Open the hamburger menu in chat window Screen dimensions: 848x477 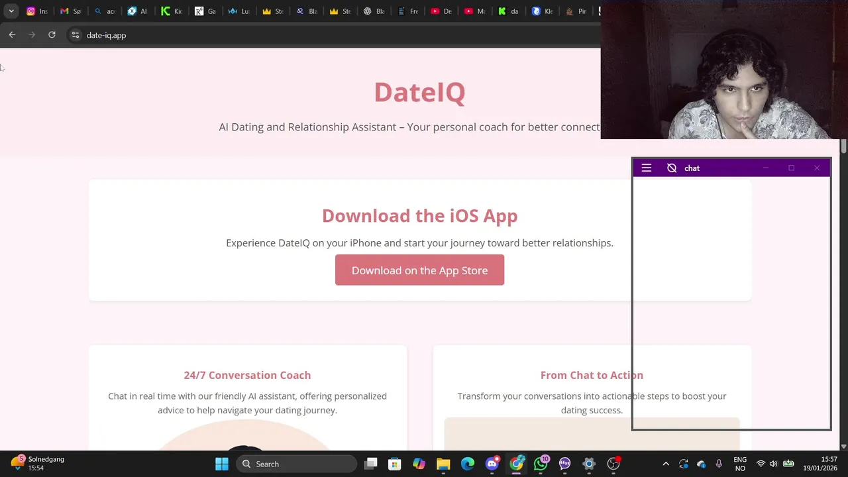coord(647,168)
